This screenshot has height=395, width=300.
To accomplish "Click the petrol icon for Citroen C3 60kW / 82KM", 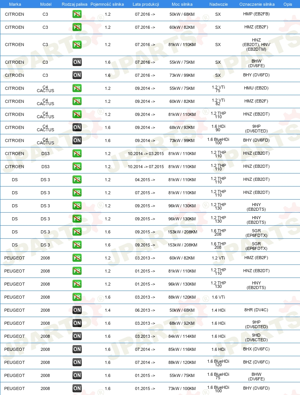I will 77,27.
